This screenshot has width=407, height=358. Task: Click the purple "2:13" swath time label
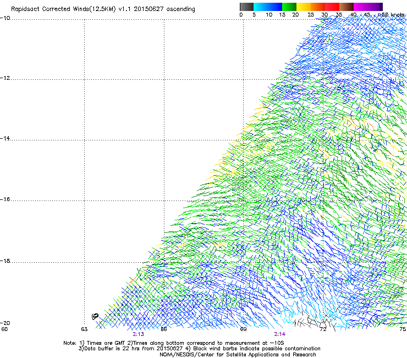pos(139,334)
